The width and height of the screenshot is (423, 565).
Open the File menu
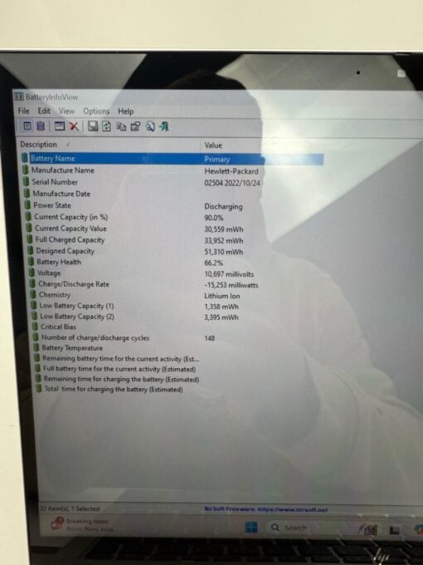tap(24, 111)
